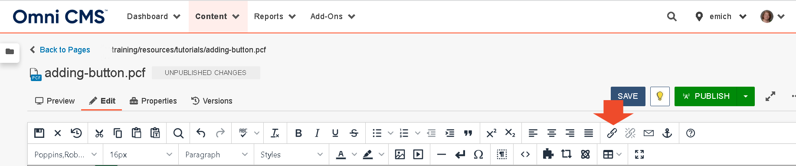The height and width of the screenshot is (166, 796).
Task: Toggle Italic formatting
Action: point(317,133)
